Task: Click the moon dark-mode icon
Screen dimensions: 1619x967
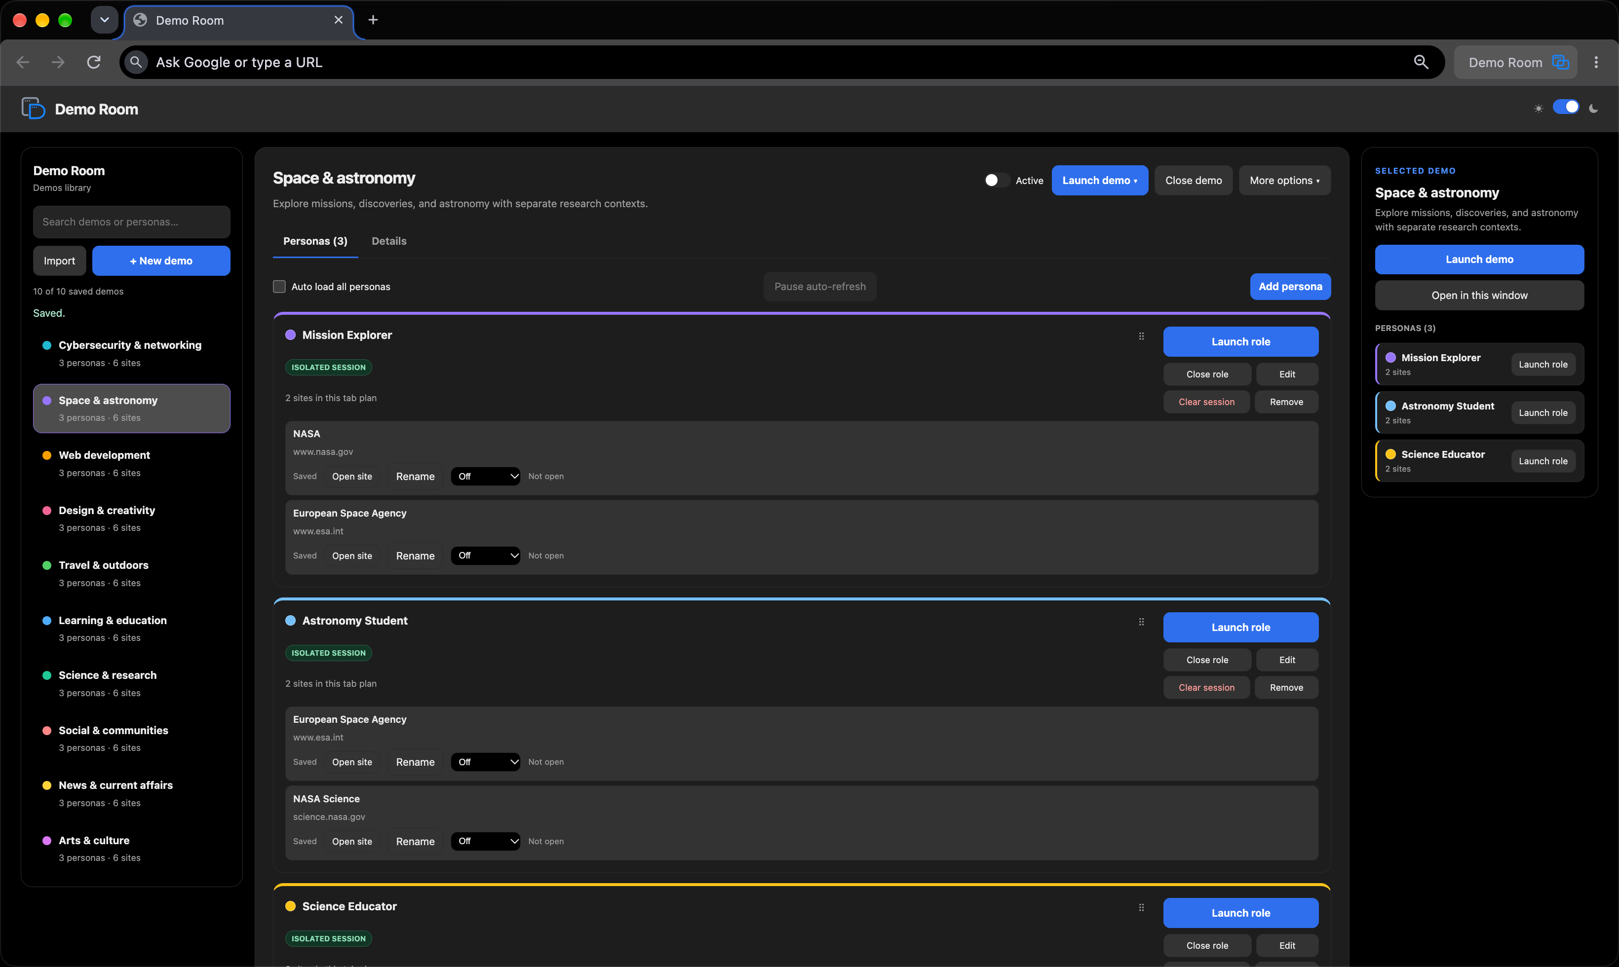Action: pos(1594,108)
